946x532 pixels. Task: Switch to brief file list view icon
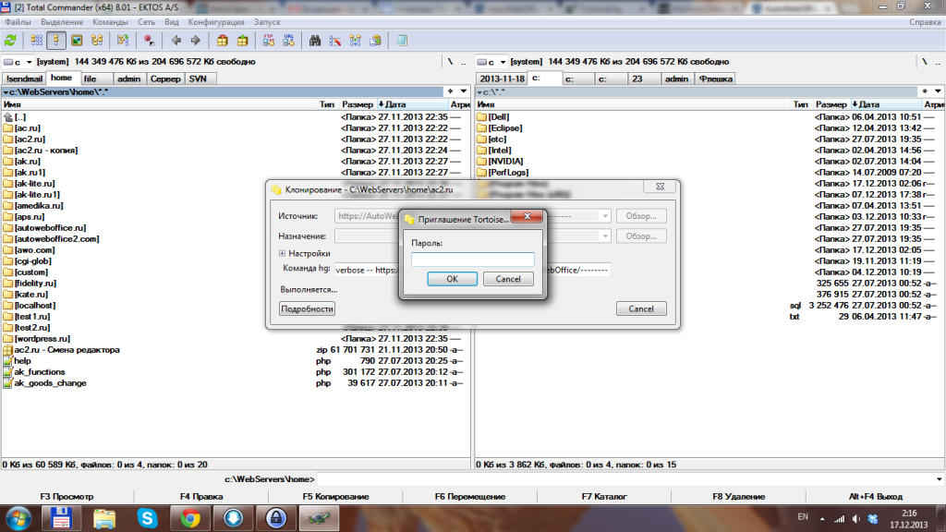tap(37, 41)
